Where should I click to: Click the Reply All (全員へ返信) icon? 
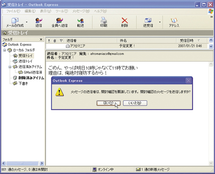(59, 21)
